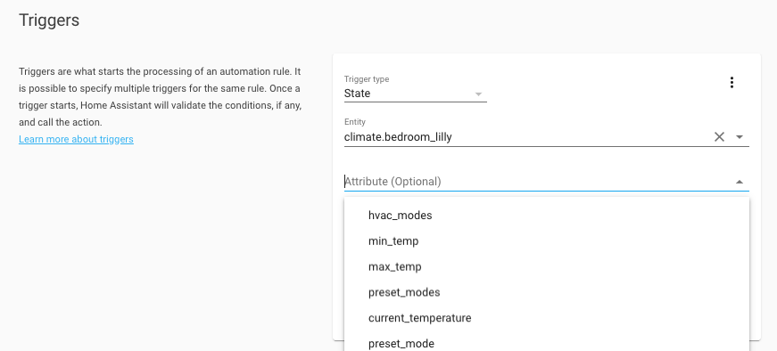777x351 pixels.
Task: Click the Entity field climate.bedroom_lilly text
Action: pyautogui.click(x=398, y=137)
